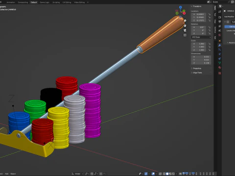Switch to the Game Logic workspace tab
235x176 pixels.
tap(45, 2)
